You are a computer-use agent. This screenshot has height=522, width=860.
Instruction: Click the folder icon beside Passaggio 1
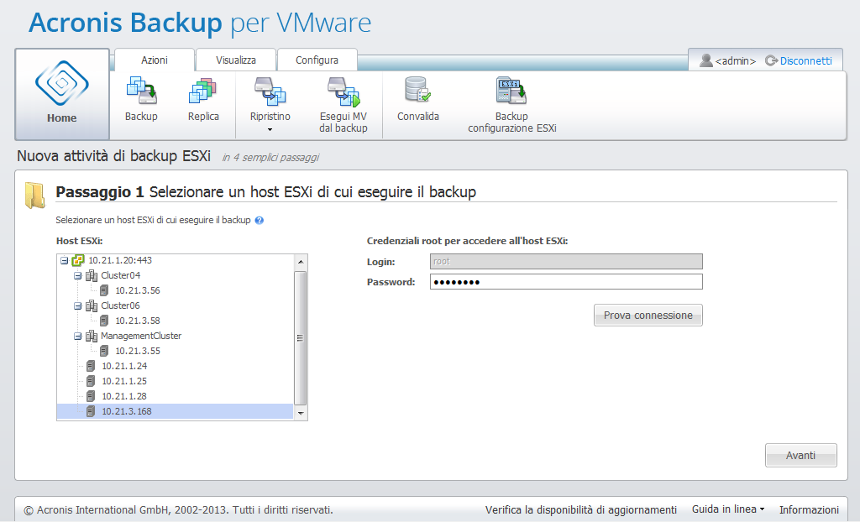pos(35,196)
